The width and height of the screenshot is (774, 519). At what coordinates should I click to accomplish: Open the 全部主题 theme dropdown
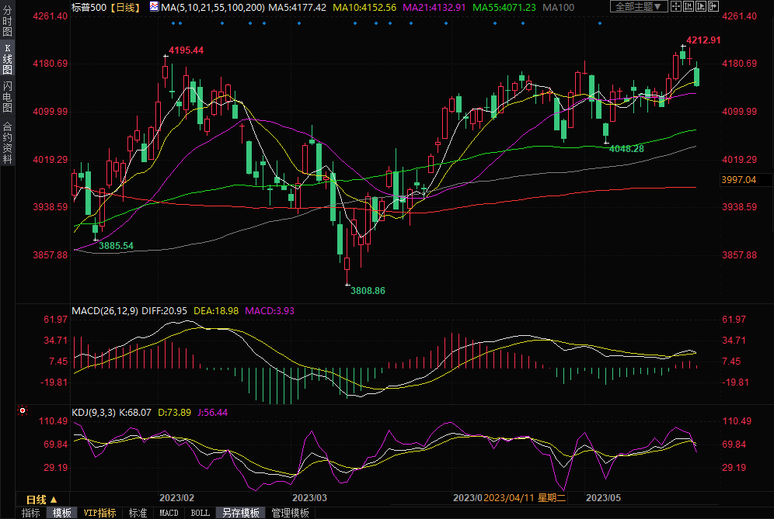point(639,7)
